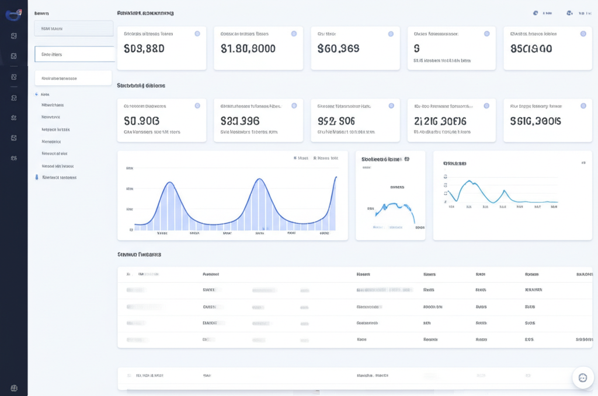Select the top icon in the dark sidebar rail
598x396 pixels.
pyautogui.click(x=14, y=36)
